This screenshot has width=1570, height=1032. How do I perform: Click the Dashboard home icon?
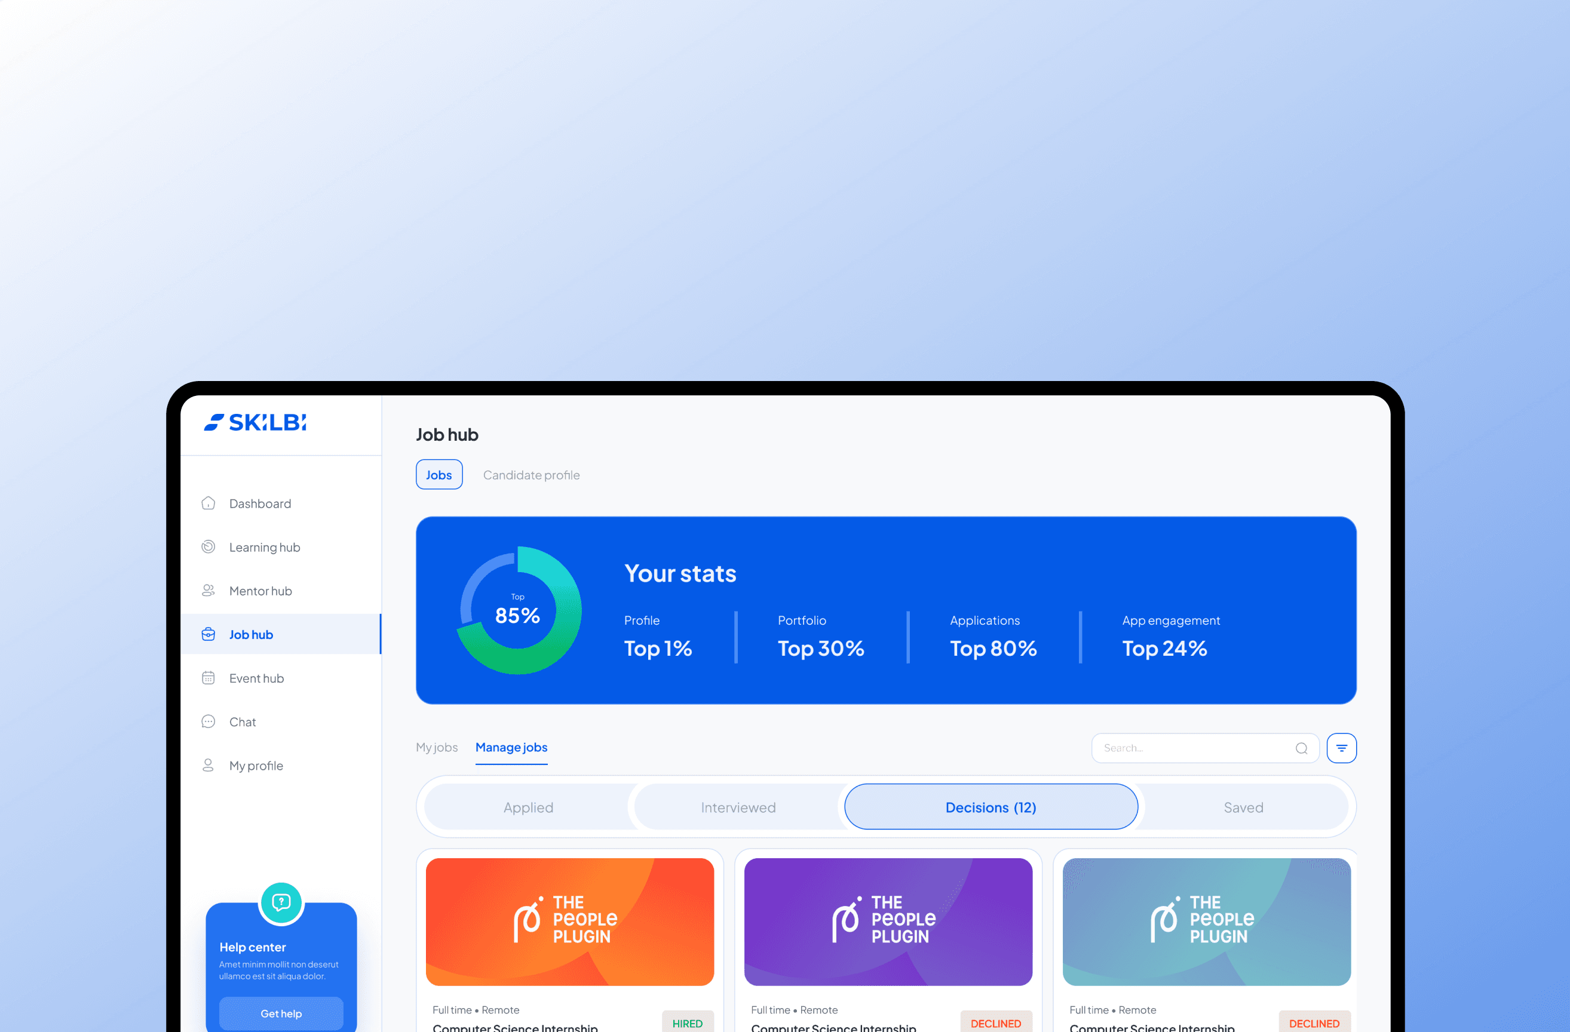tap(208, 504)
